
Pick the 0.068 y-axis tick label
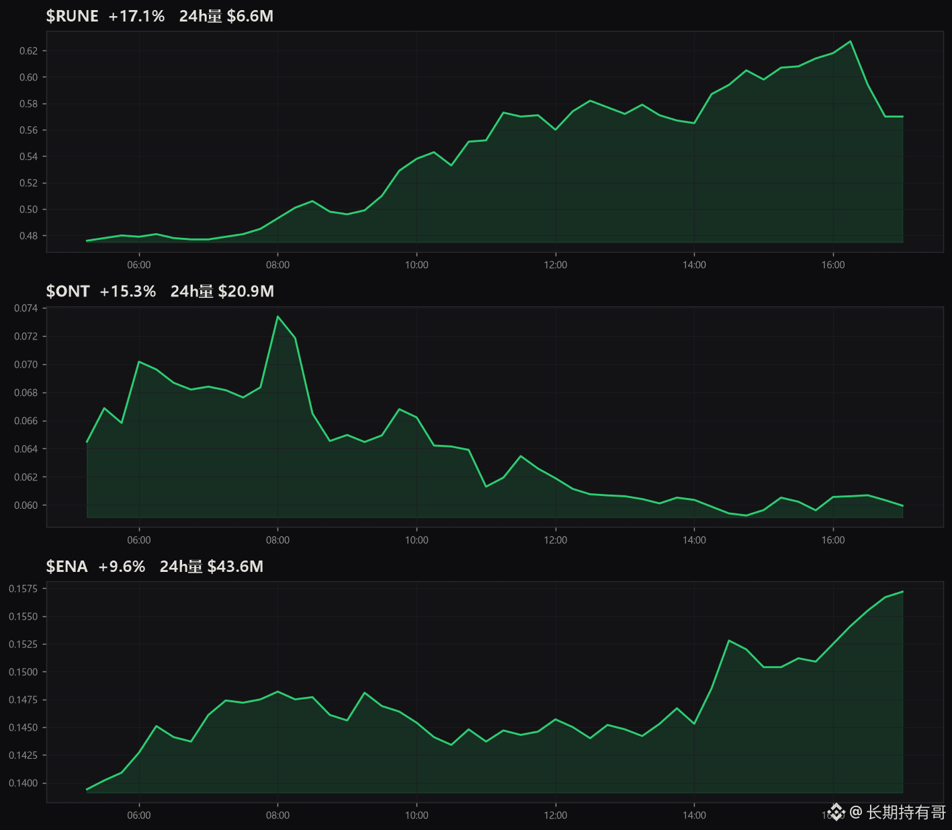(x=26, y=393)
